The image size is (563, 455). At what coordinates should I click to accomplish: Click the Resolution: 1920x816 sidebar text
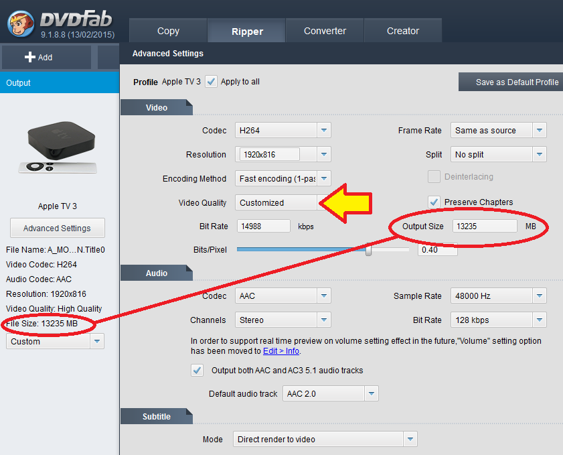coord(46,294)
